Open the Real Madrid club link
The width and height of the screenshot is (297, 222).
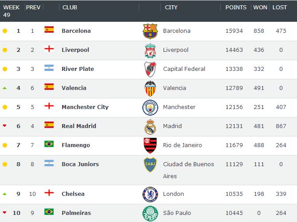coord(79,126)
